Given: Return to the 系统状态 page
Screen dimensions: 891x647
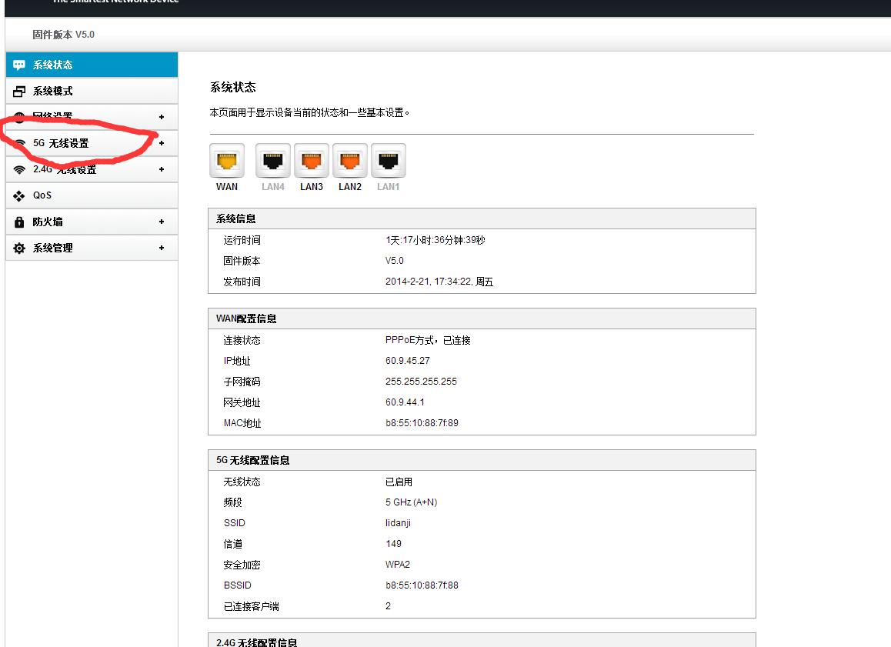Looking at the screenshot, I should click(50, 65).
